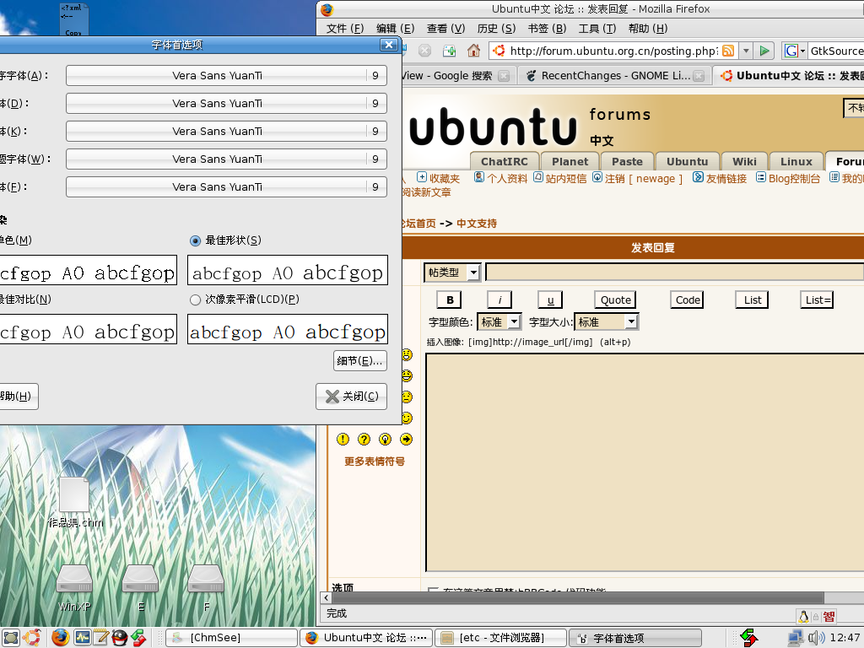Click the network monitor tray icon

tap(795, 638)
